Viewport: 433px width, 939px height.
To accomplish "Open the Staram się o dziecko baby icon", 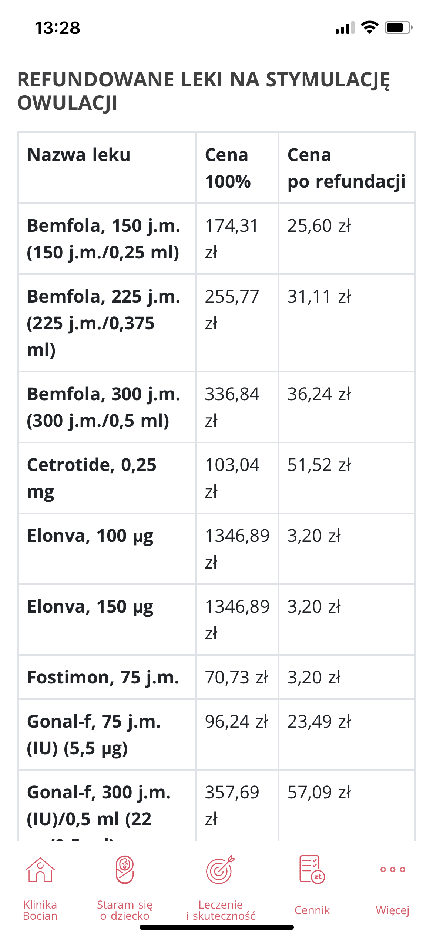I will (125, 870).
